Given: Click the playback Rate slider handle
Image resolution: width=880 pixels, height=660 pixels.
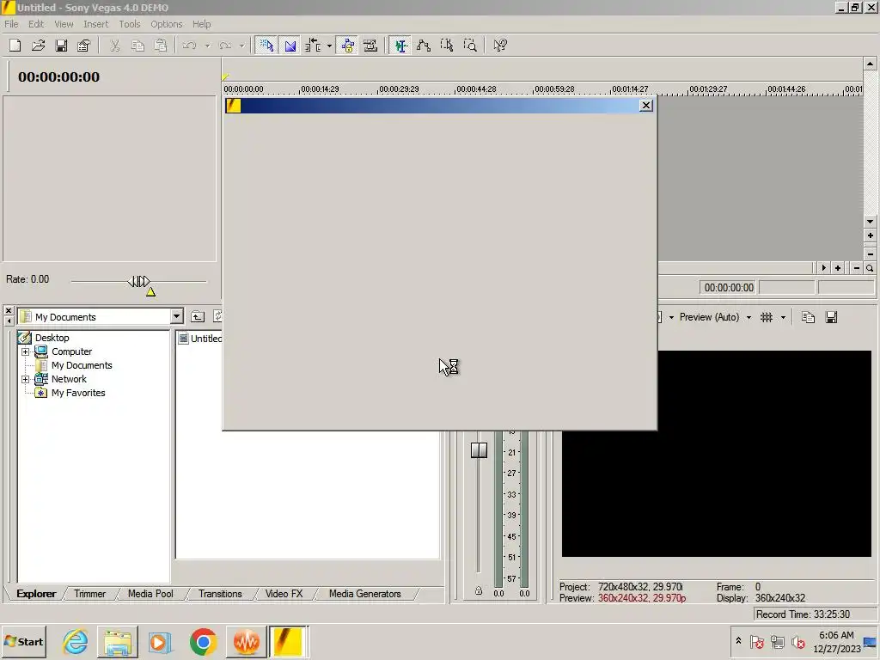Looking at the screenshot, I should pyautogui.click(x=138, y=281).
